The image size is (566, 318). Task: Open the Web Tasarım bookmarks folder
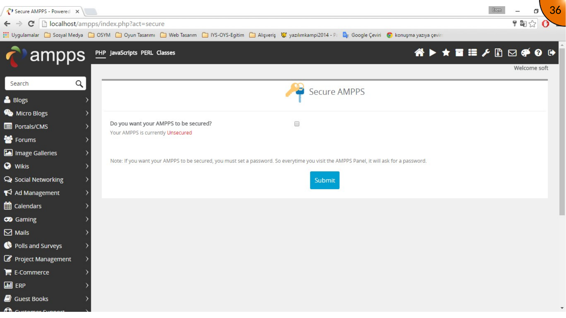coord(179,35)
